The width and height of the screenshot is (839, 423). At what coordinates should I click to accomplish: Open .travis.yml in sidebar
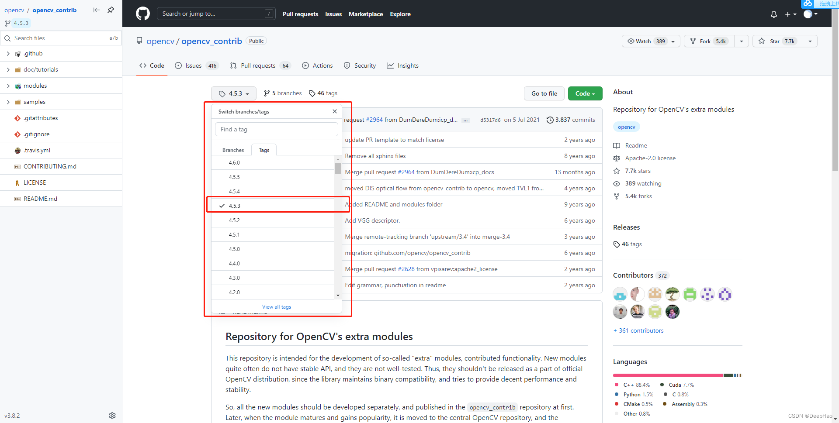(61, 150)
